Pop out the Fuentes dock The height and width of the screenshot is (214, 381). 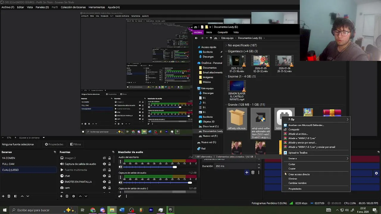click(x=113, y=152)
